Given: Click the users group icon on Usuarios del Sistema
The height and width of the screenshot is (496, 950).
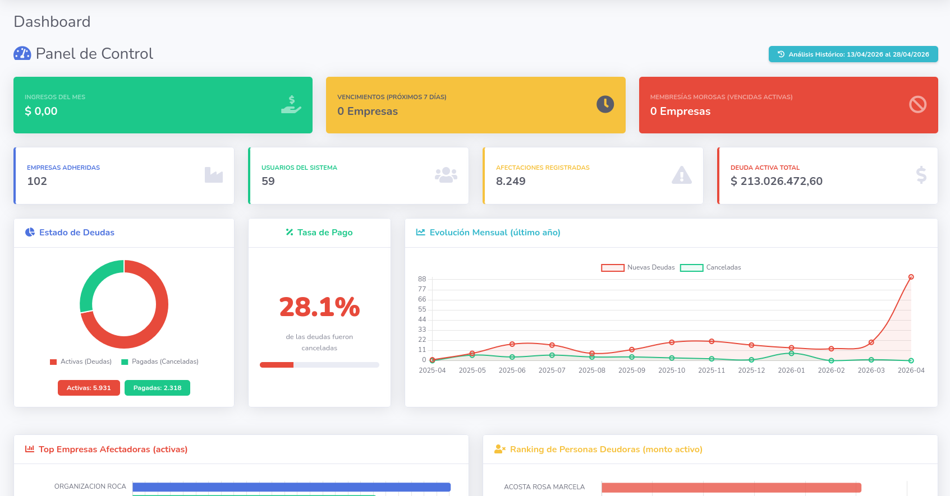Looking at the screenshot, I should pyautogui.click(x=446, y=175).
